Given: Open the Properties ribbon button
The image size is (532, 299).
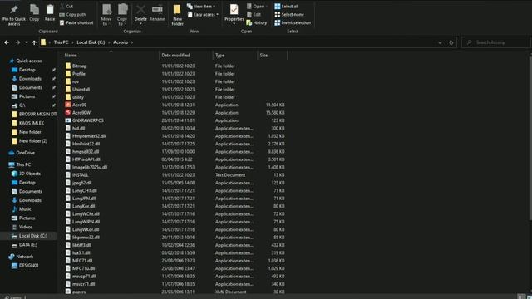Looking at the screenshot, I should [x=234, y=14].
